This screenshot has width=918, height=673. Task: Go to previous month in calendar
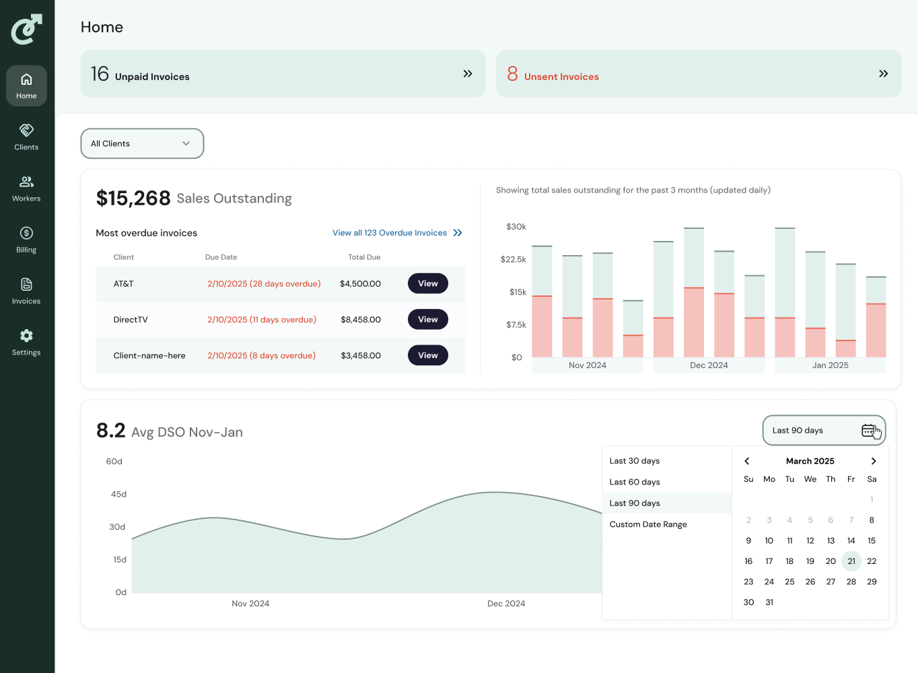coord(747,461)
